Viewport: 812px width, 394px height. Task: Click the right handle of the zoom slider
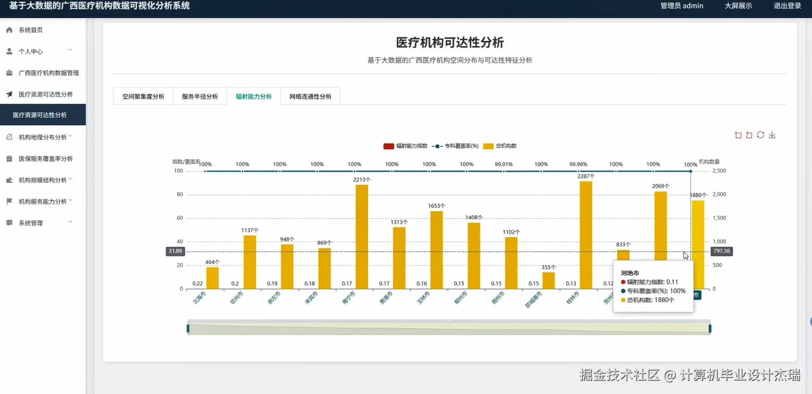710,328
